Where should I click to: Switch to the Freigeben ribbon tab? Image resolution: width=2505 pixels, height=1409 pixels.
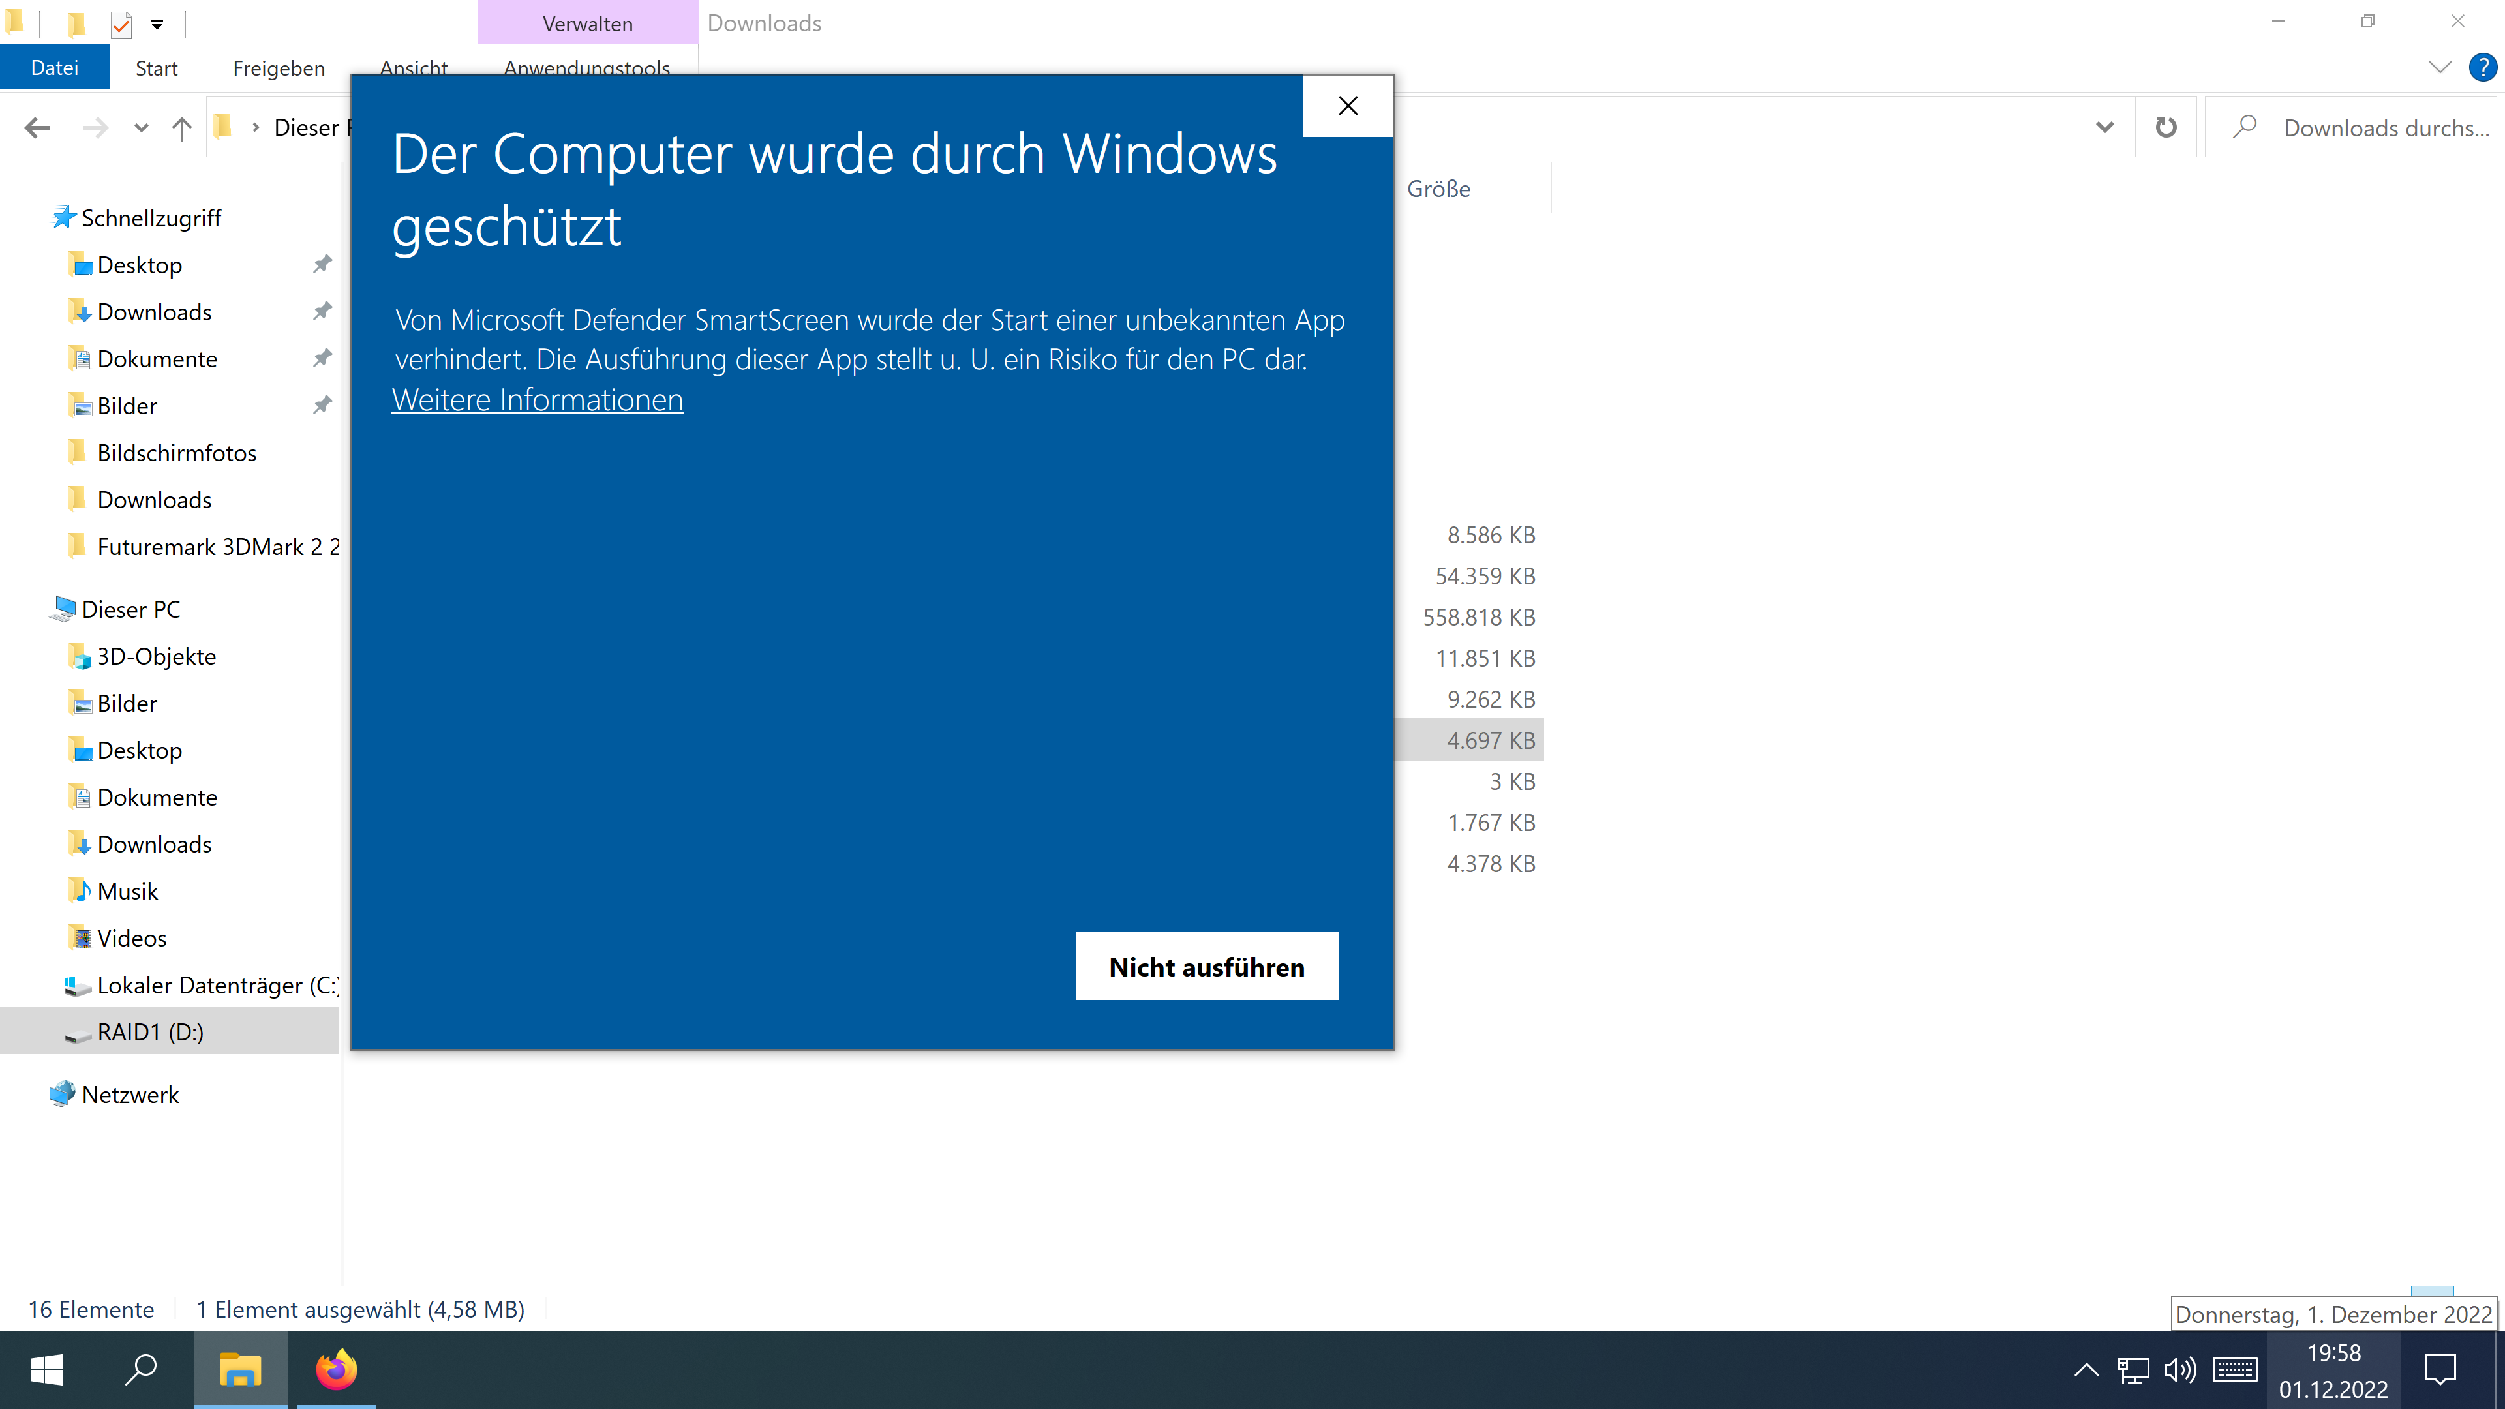(278, 68)
